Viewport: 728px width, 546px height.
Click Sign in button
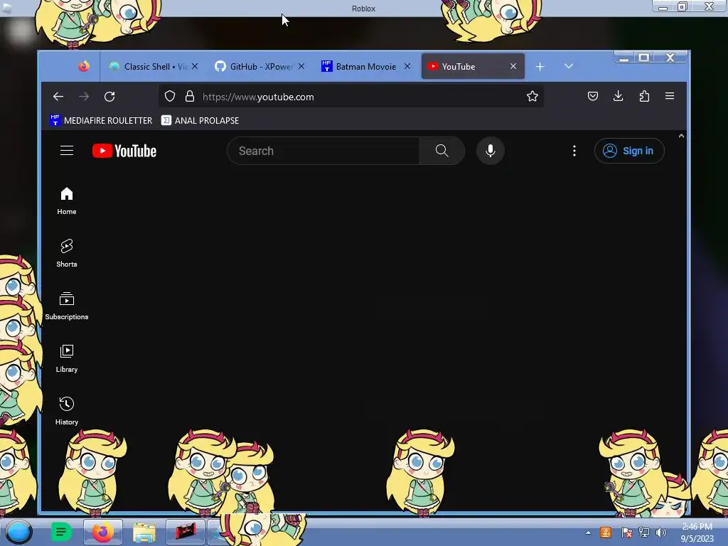(629, 151)
